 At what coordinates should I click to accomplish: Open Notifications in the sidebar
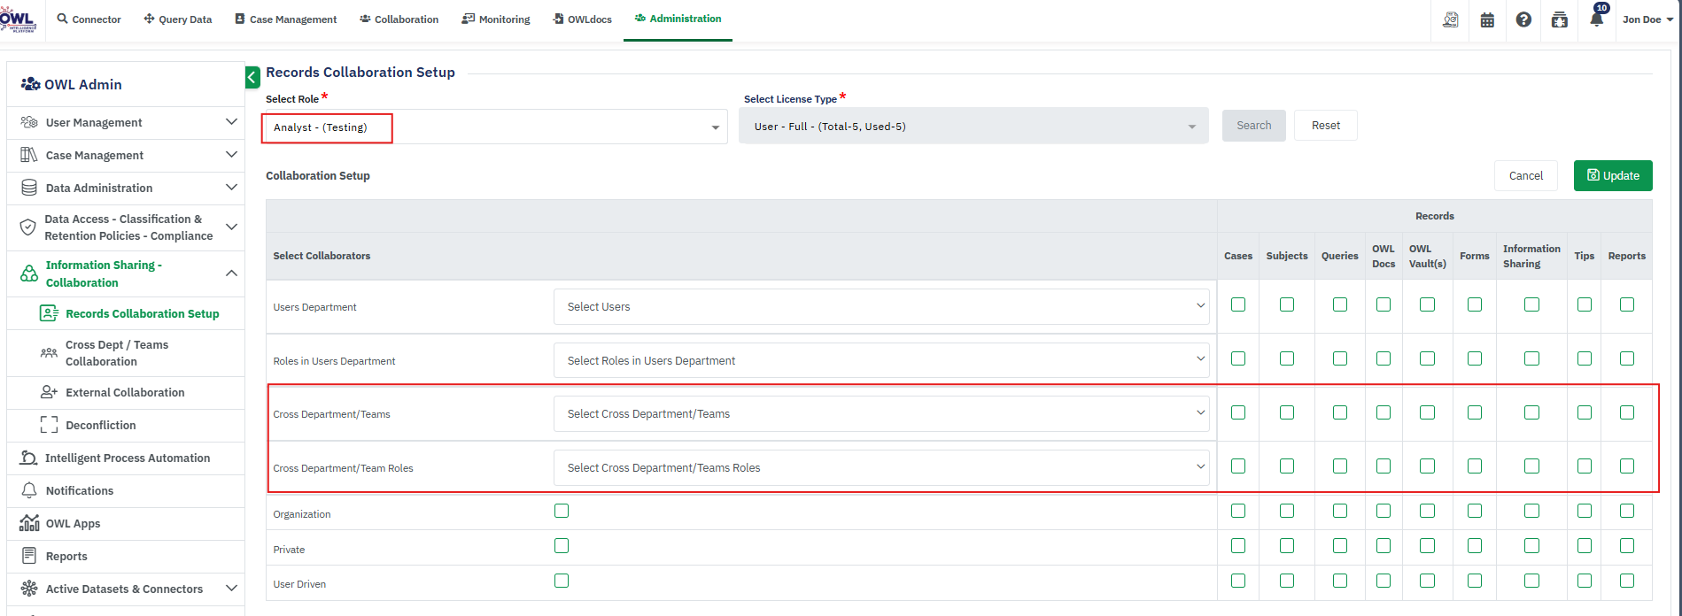pyautogui.click(x=80, y=490)
